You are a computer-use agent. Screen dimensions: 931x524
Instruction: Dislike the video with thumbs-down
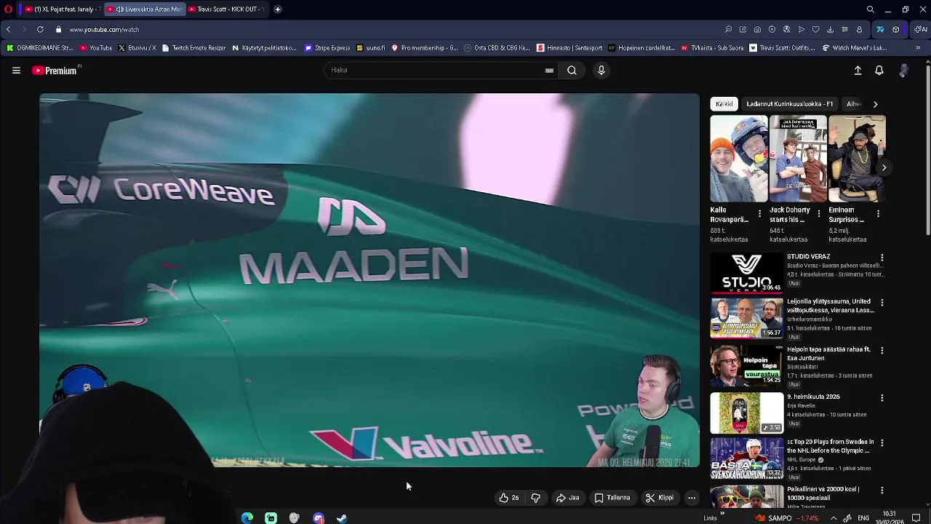click(x=535, y=498)
